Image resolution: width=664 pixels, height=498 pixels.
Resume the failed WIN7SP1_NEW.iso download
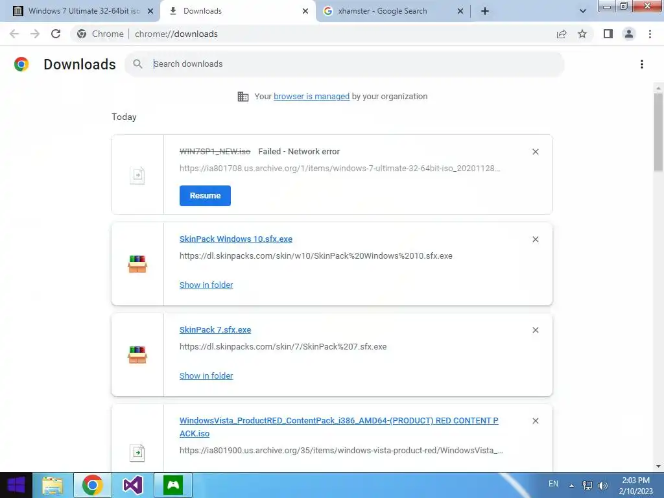[x=205, y=196]
